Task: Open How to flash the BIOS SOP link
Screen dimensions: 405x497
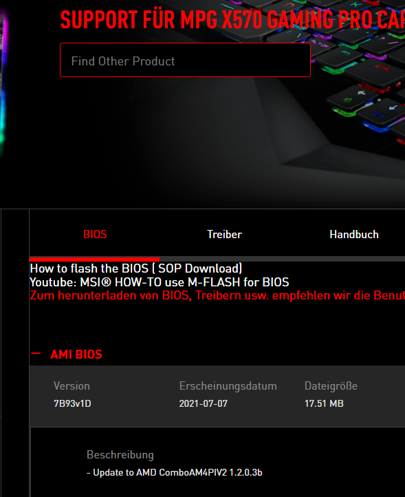Action: [x=136, y=268]
